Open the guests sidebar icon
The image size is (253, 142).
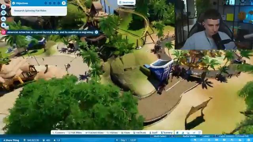pyautogui.click(x=4, y=19)
